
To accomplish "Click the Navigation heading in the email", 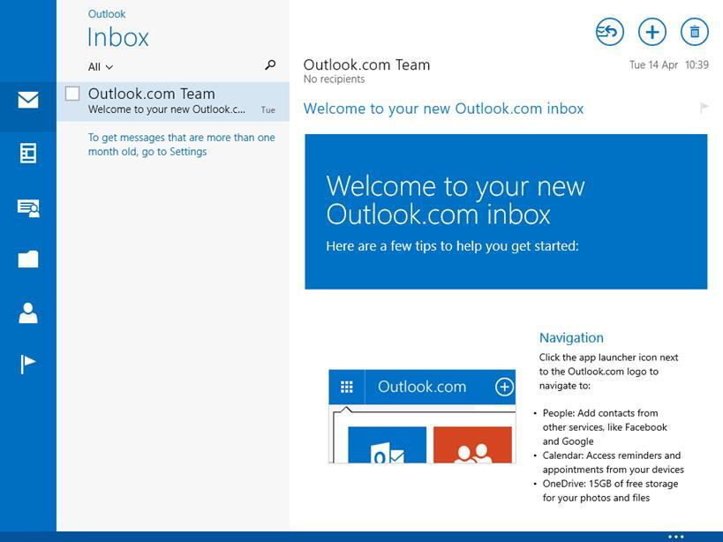I will 571,338.
